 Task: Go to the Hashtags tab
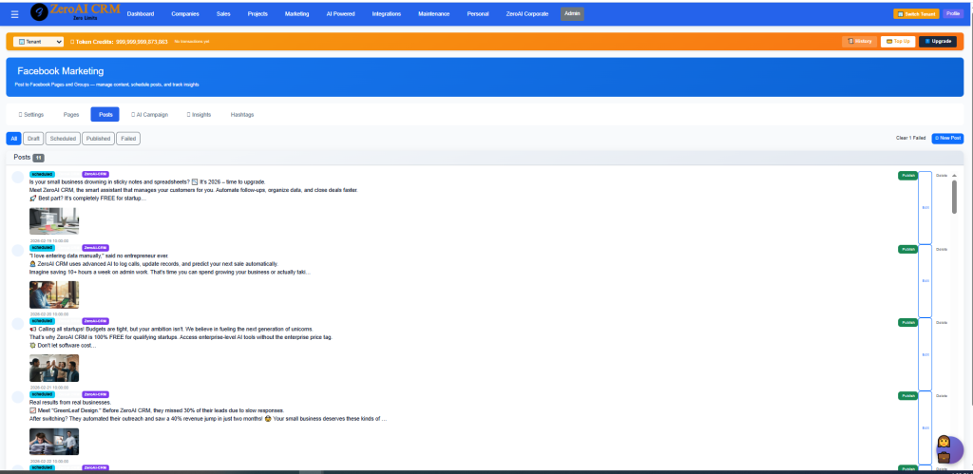pos(242,114)
